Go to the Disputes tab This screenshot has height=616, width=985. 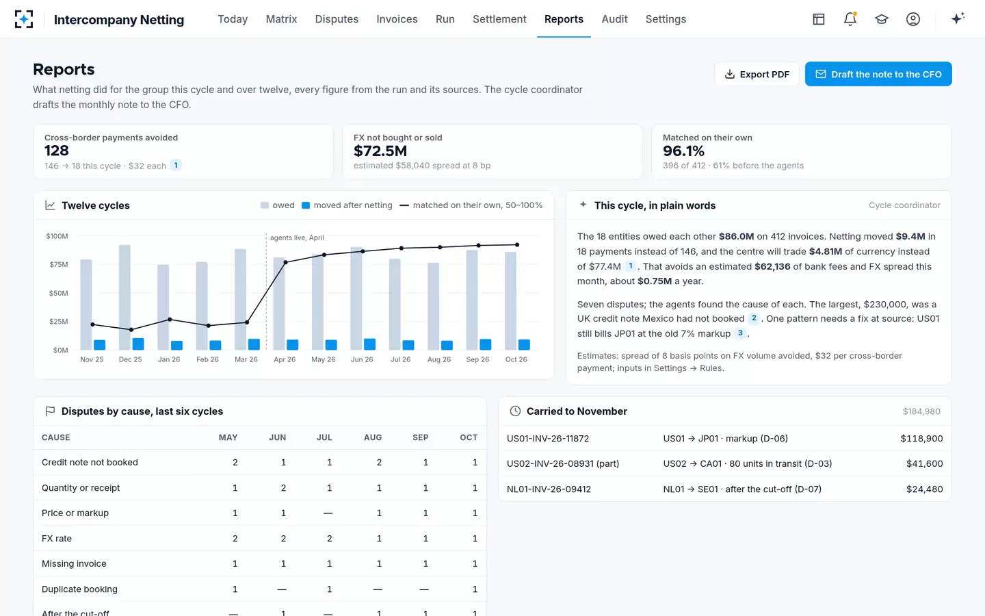coord(337,19)
